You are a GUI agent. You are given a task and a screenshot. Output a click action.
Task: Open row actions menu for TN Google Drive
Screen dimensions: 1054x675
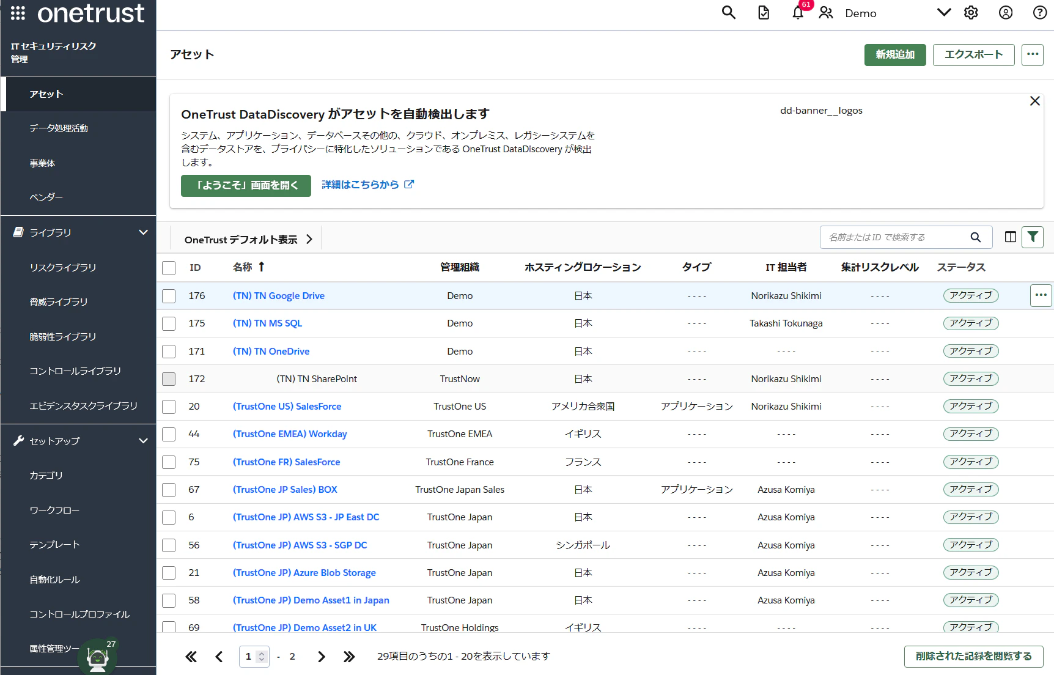1041,295
